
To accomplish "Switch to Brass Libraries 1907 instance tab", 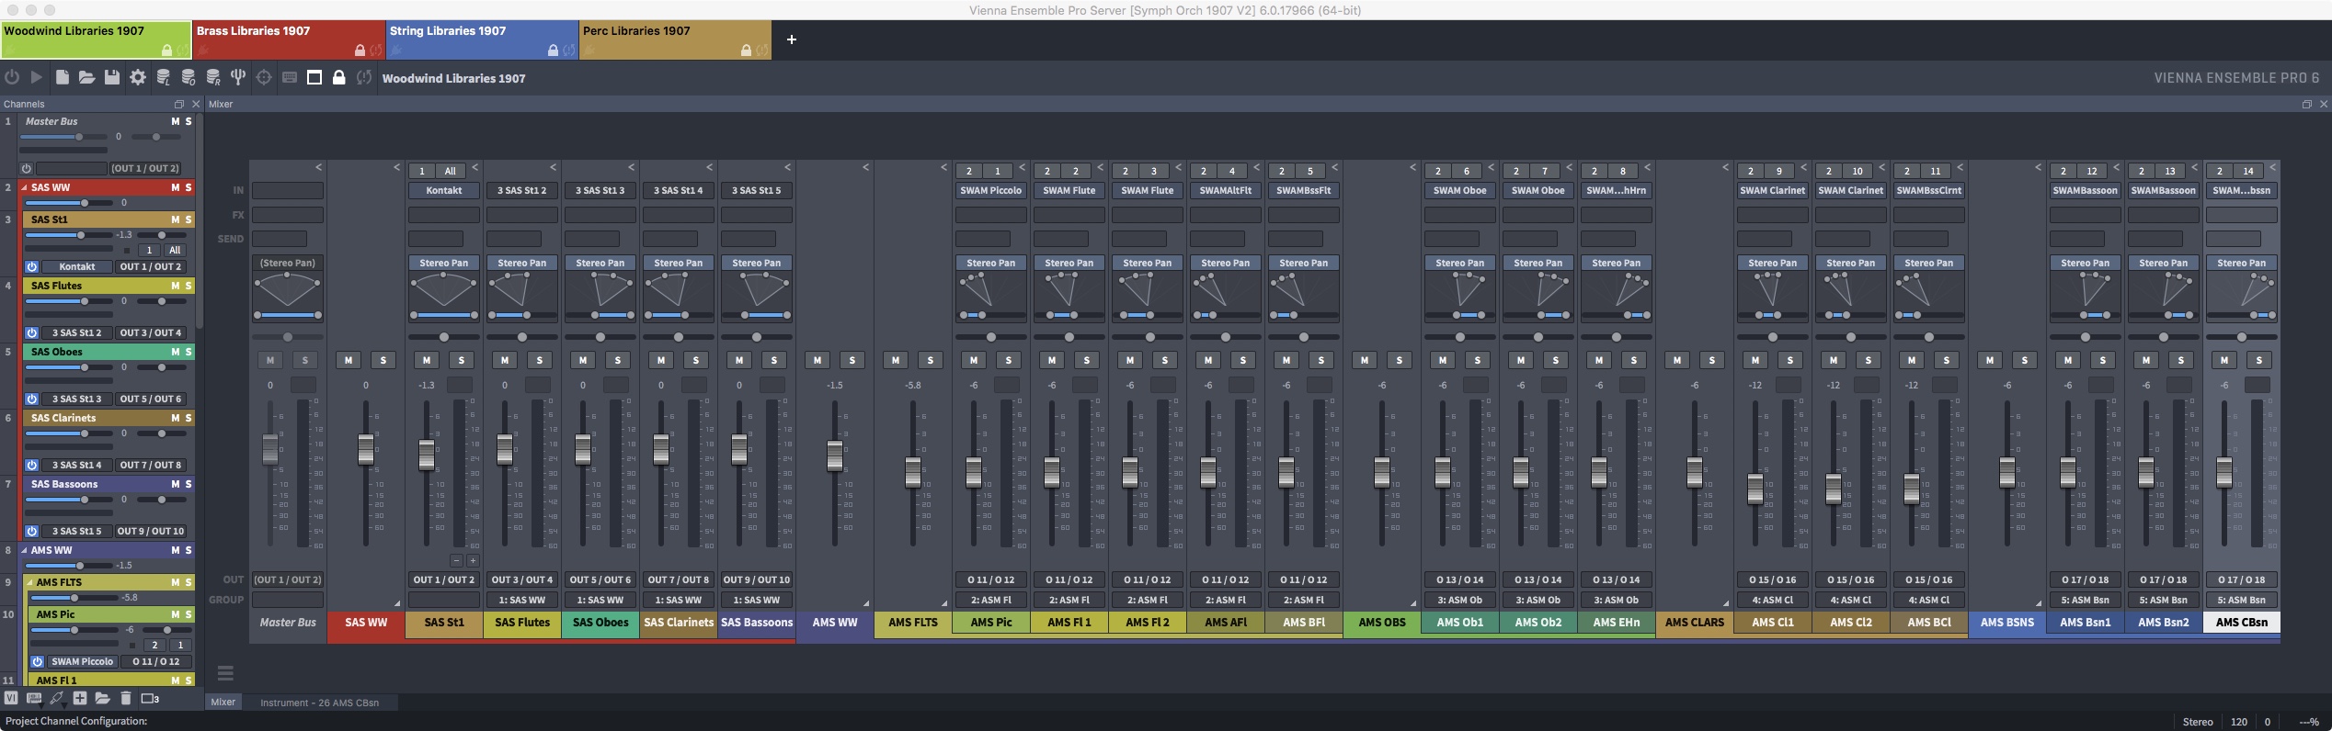I will point(289,39).
